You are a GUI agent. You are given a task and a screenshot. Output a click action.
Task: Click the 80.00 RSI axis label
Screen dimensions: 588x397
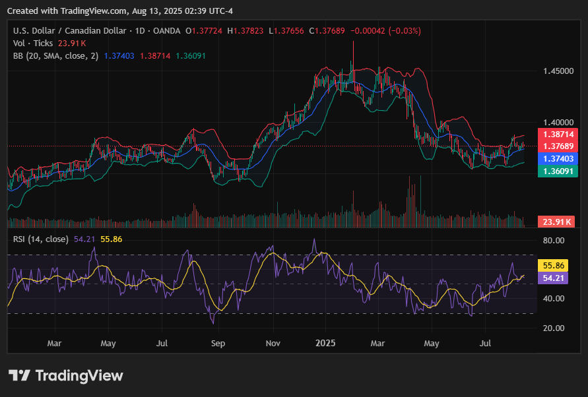tap(554, 240)
